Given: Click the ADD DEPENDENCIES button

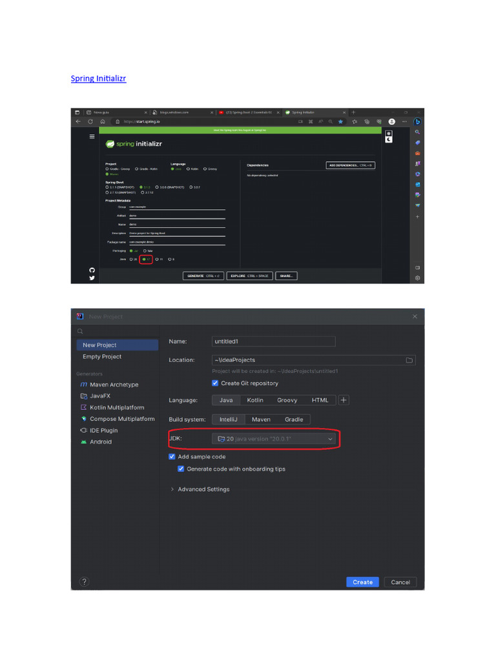Looking at the screenshot, I should pyautogui.click(x=351, y=165).
